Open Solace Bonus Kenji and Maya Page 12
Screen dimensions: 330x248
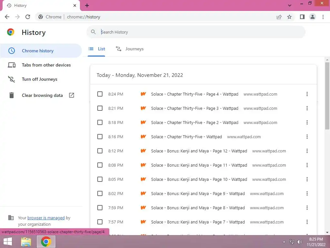pyautogui.click(x=199, y=151)
